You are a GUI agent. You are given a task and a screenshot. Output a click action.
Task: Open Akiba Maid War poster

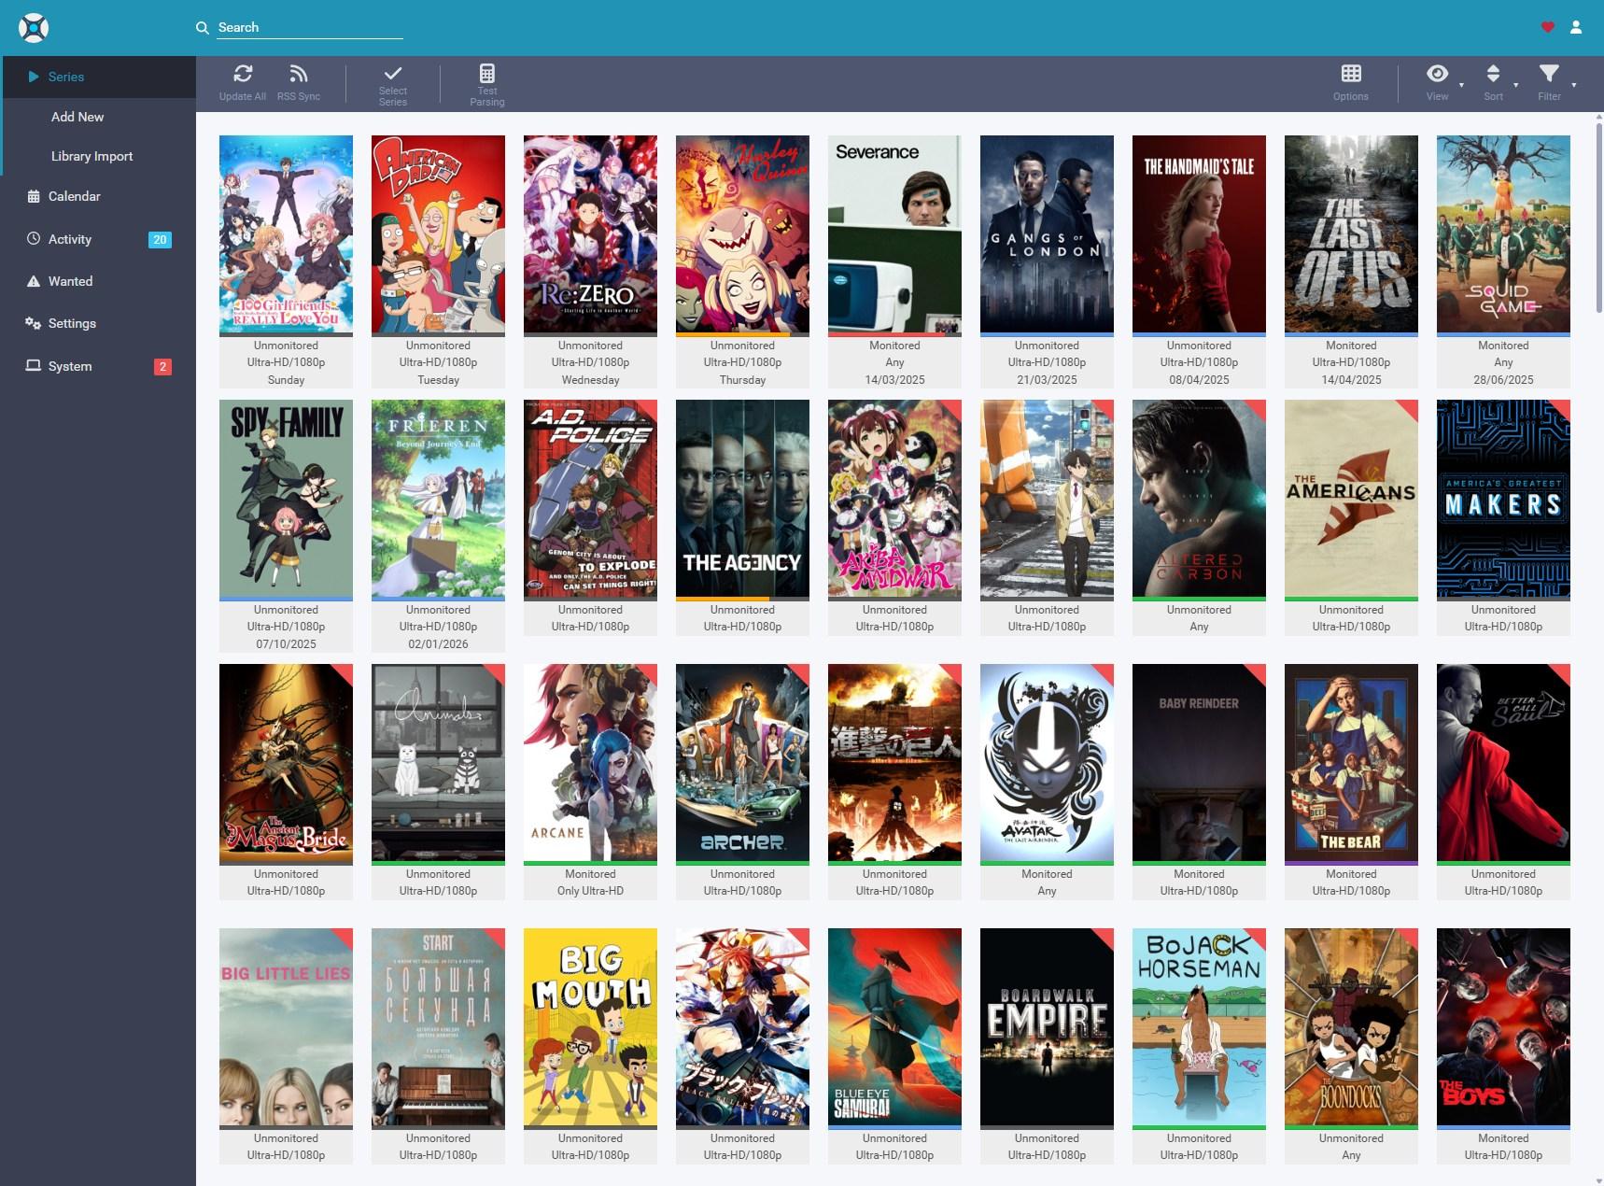(x=894, y=498)
